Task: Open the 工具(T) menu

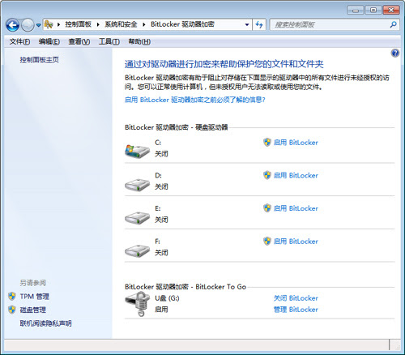Action: pyautogui.click(x=109, y=41)
